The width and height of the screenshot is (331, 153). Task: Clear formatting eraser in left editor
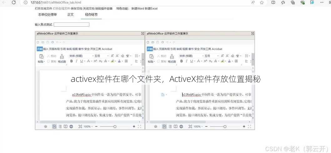click(123, 56)
